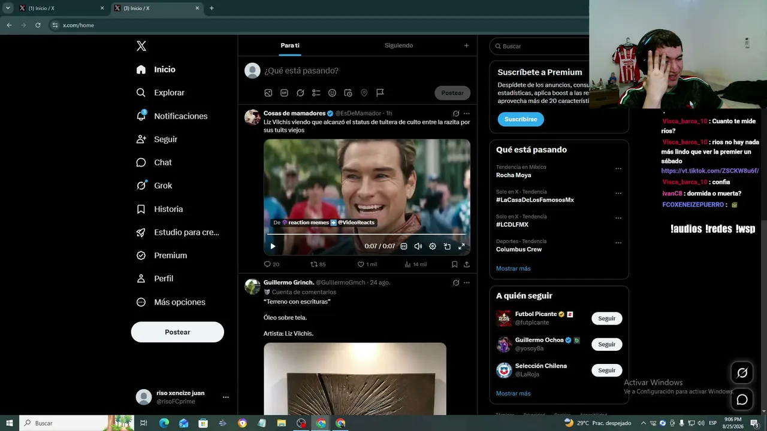Play the video in the post

pos(273,246)
